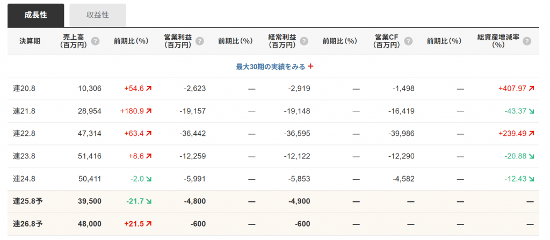550x240 pixels.
Task: Select sales value 28,954
Action: coord(90,111)
